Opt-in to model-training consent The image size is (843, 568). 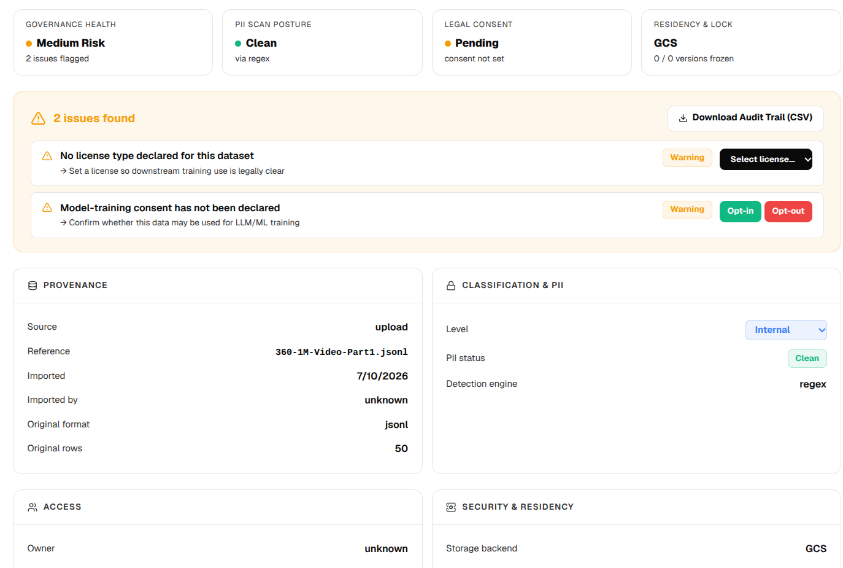(740, 211)
